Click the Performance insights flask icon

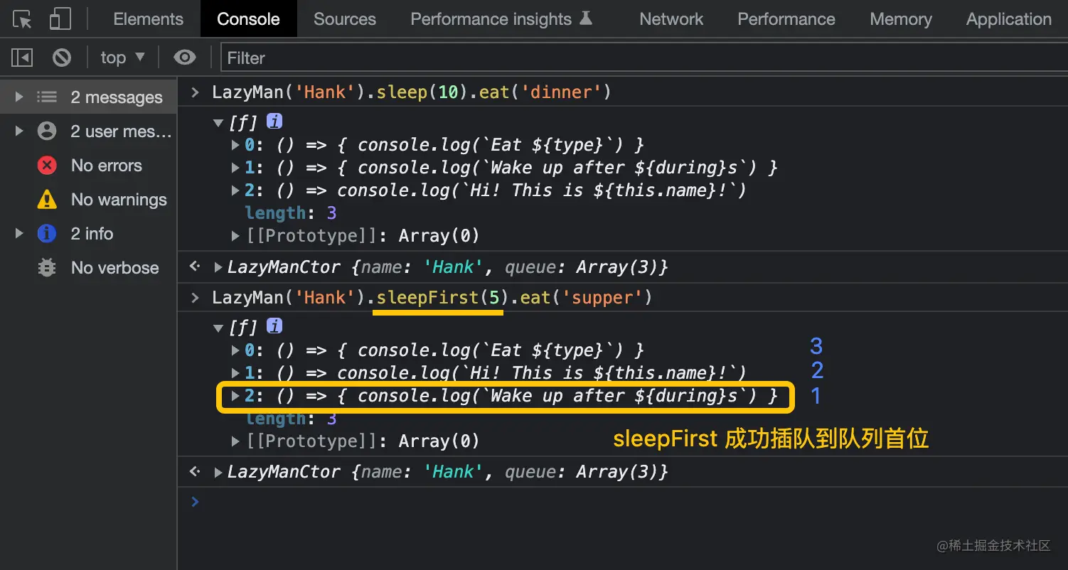586,18
